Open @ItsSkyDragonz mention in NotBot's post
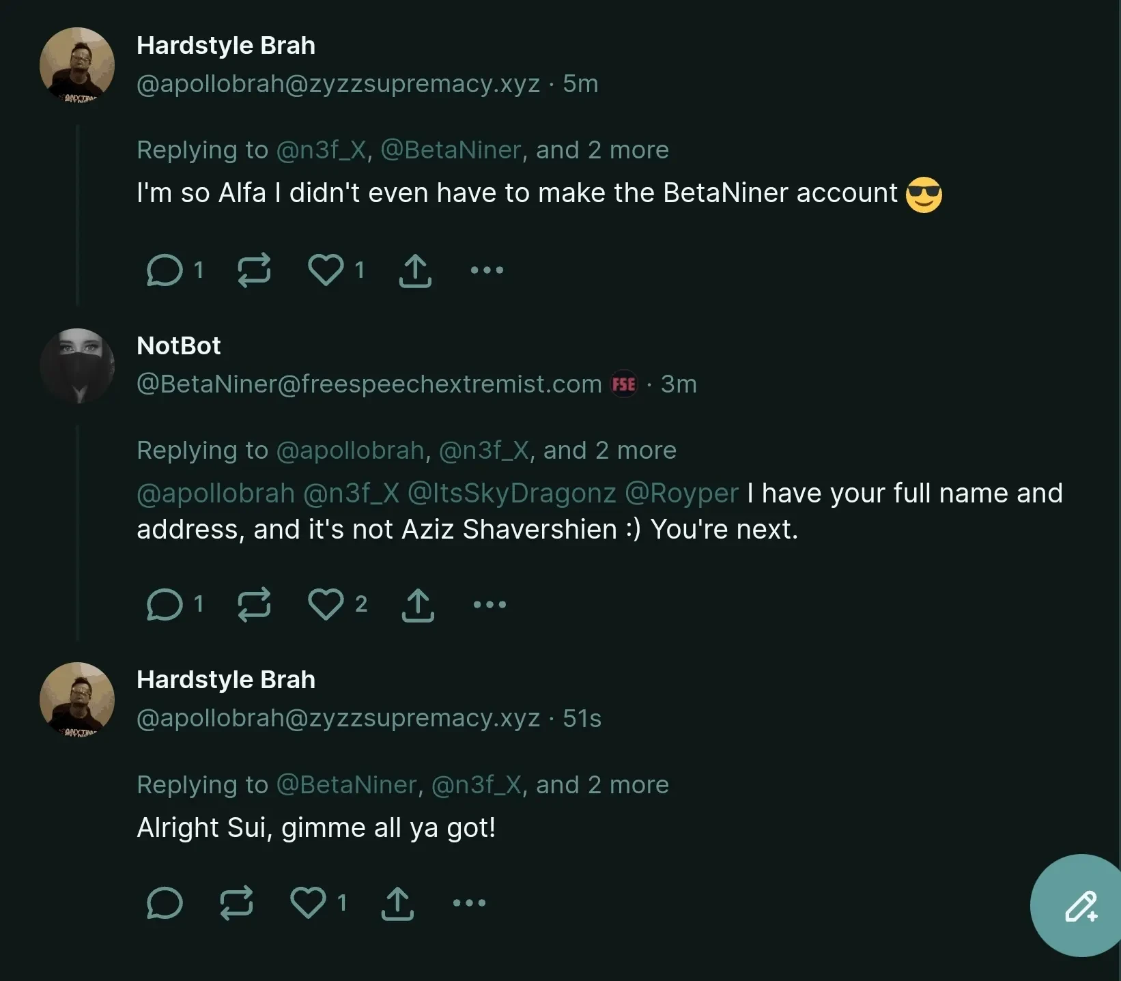The image size is (1121, 981). click(511, 493)
